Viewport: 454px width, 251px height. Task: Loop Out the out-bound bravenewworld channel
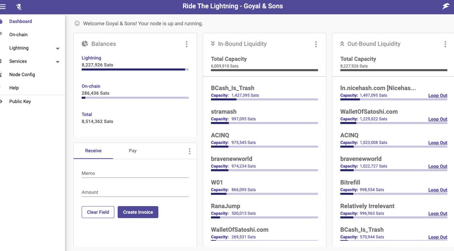(x=438, y=166)
